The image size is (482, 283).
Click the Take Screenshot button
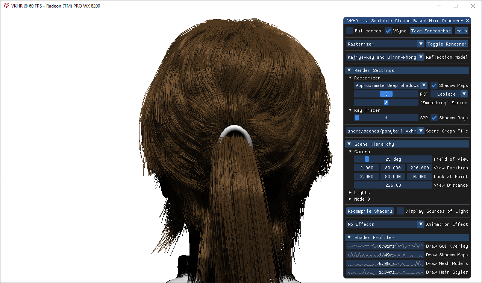click(x=431, y=31)
